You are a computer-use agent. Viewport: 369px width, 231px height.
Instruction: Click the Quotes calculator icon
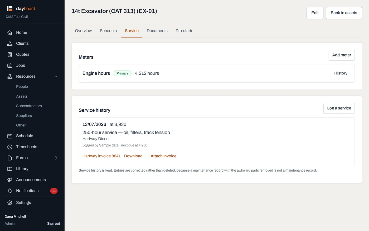tap(10, 55)
